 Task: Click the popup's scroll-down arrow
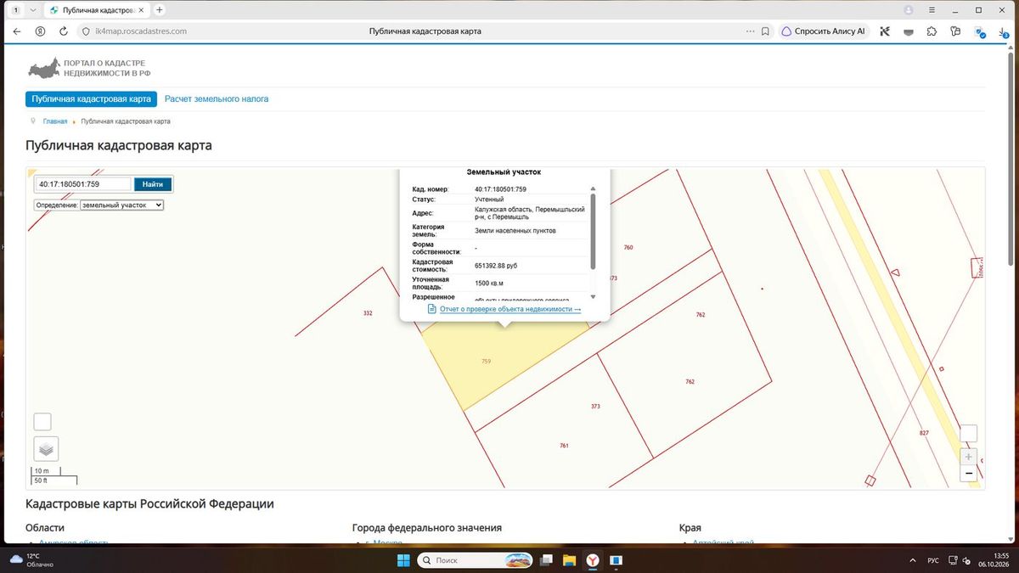pos(593,297)
